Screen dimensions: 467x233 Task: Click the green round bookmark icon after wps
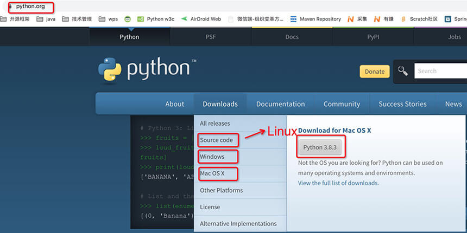[x=128, y=19]
